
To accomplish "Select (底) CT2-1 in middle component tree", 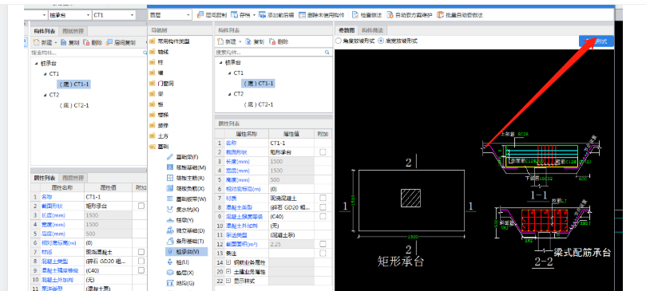I will [x=258, y=104].
